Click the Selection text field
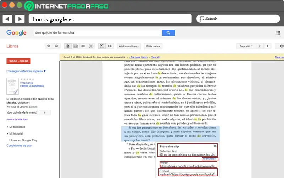Image resolution: width=284 pixels, height=178 pixels. coord(187,155)
